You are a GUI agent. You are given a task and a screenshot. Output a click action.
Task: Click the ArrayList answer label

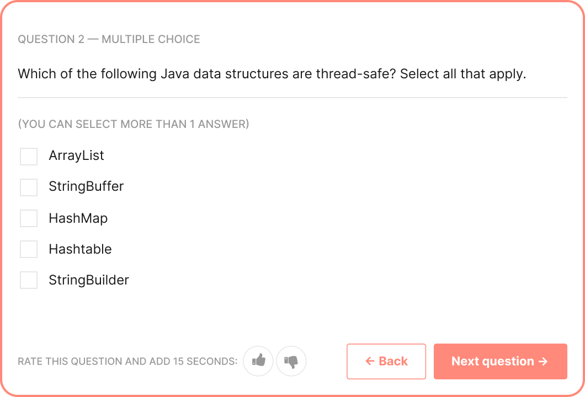(x=77, y=155)
